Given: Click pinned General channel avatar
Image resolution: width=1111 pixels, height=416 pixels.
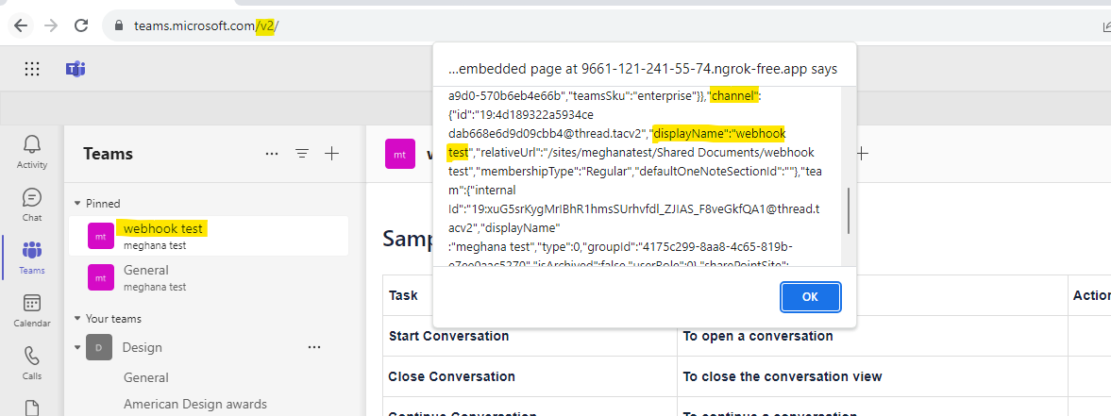Looking at the screenshot, I should 101,277.
